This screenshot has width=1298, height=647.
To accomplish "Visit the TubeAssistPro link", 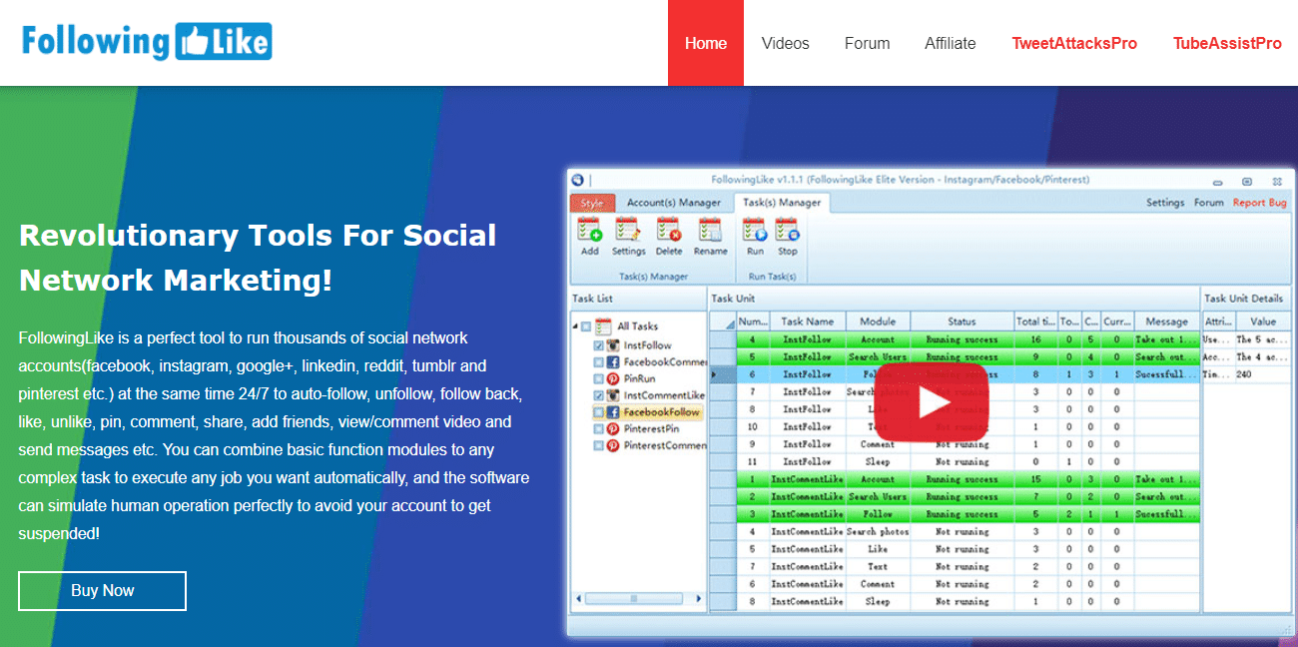I will [1227, 43].
